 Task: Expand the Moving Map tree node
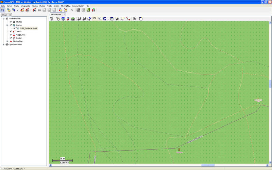pyautogui.click(x=7, y=41)
